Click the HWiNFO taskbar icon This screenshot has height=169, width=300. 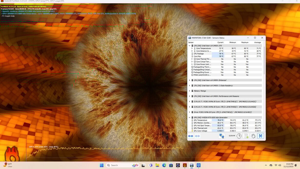pos(192,165)
